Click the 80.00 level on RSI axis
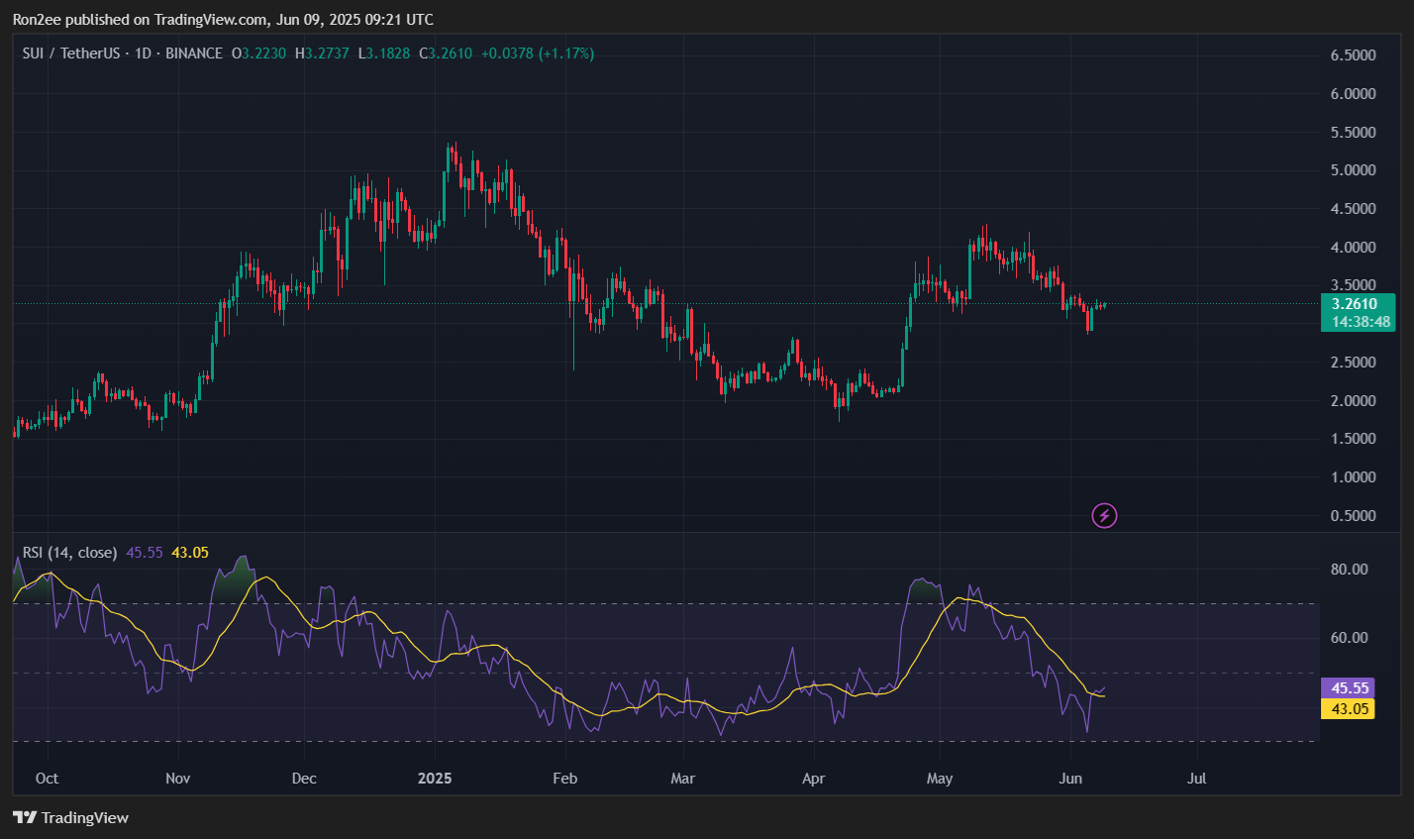The height and width of the screenshot is (839, 1414). (1349, 570)
